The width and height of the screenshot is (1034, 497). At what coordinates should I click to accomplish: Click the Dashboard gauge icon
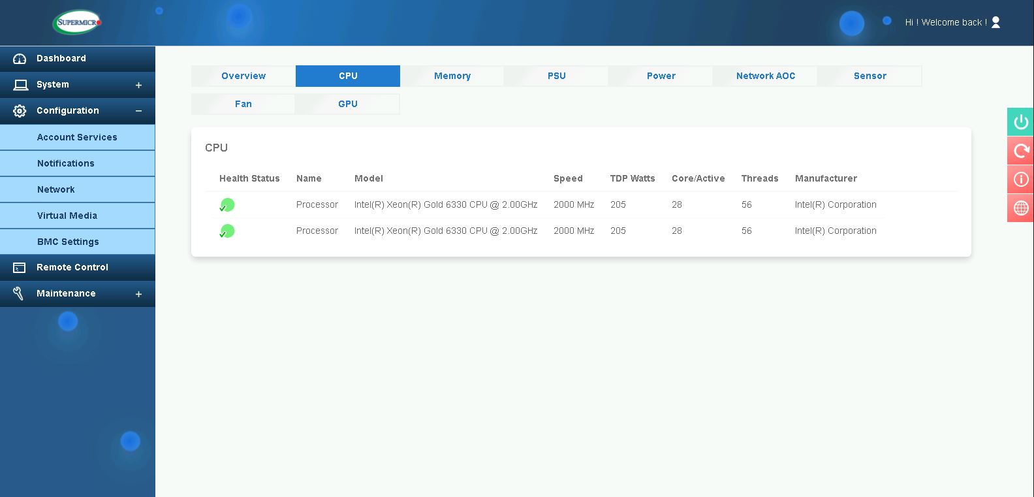click(x=20, y=59)
